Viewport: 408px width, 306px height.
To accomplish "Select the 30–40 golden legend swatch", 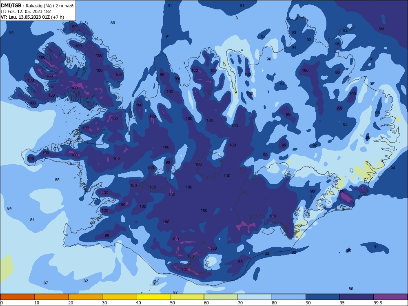I will (119, 297).
